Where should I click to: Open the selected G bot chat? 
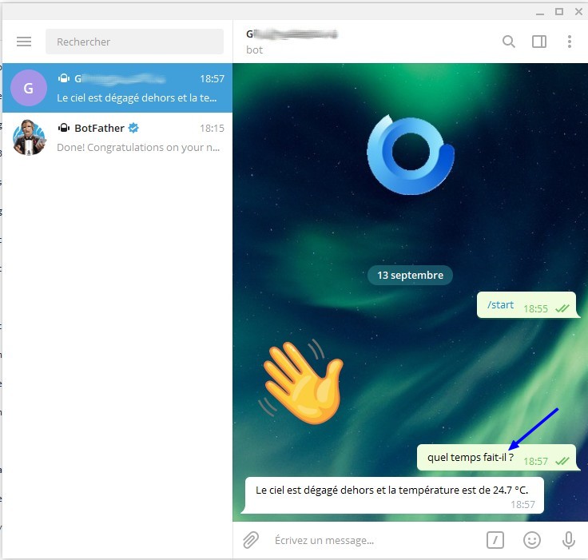pos(117,88)
